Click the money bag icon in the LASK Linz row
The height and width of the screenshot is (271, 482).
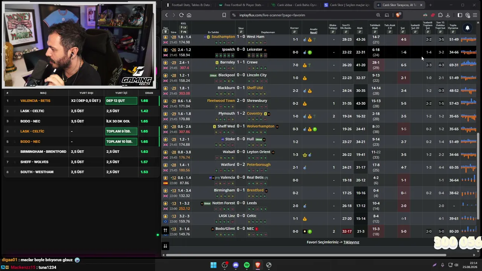(x=305, y=219)
